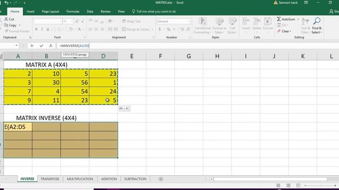Screen dimensions: 339x190
Task: Open the Home ribbon tab
Action: click(15, 12)
